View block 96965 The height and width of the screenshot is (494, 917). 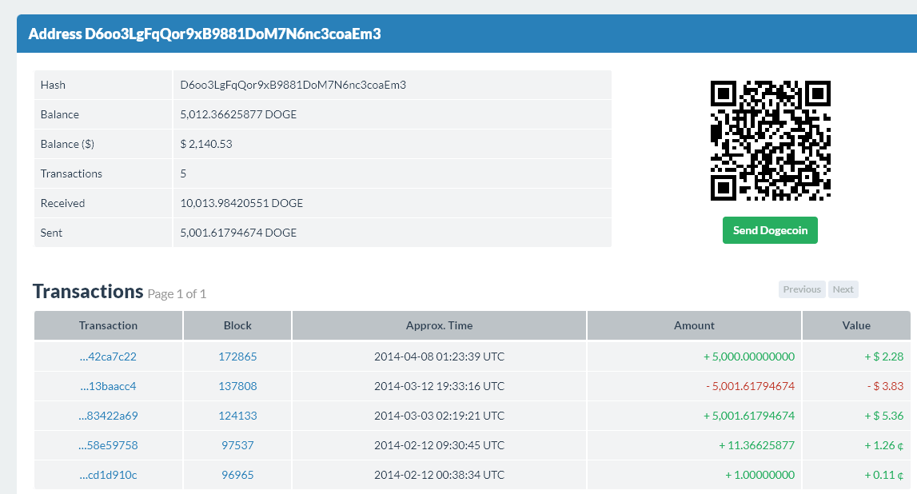click(x=237, y=475)
